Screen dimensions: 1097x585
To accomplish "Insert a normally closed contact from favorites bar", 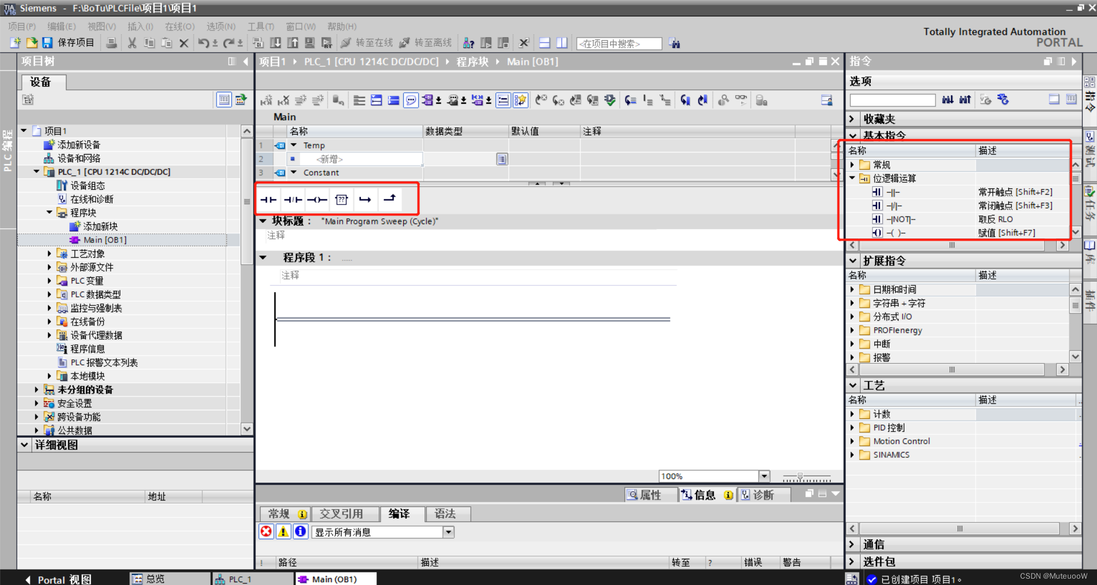I will [x=293, y=199].
